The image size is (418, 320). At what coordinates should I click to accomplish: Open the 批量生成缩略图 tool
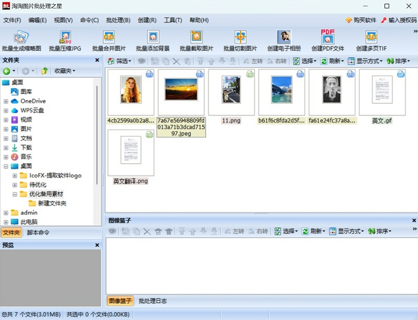pyautogui.click(x=22, y=41)
